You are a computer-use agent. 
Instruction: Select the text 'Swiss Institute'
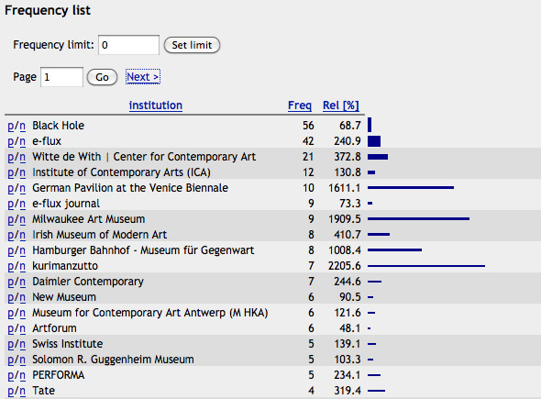pyautogui.click(x=68, y=344)
